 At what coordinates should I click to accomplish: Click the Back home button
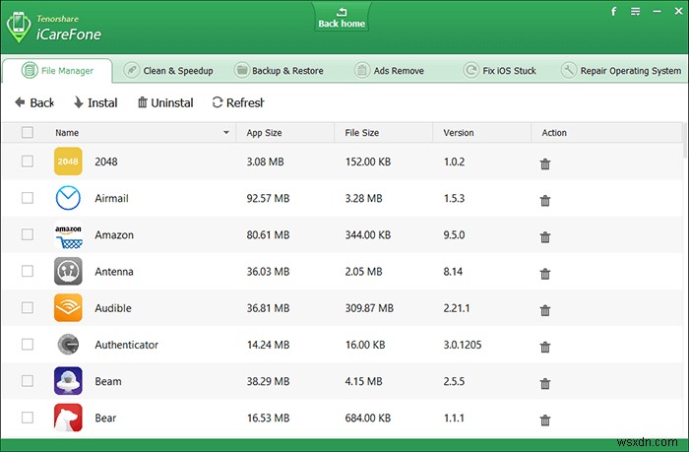pos(342,18)
